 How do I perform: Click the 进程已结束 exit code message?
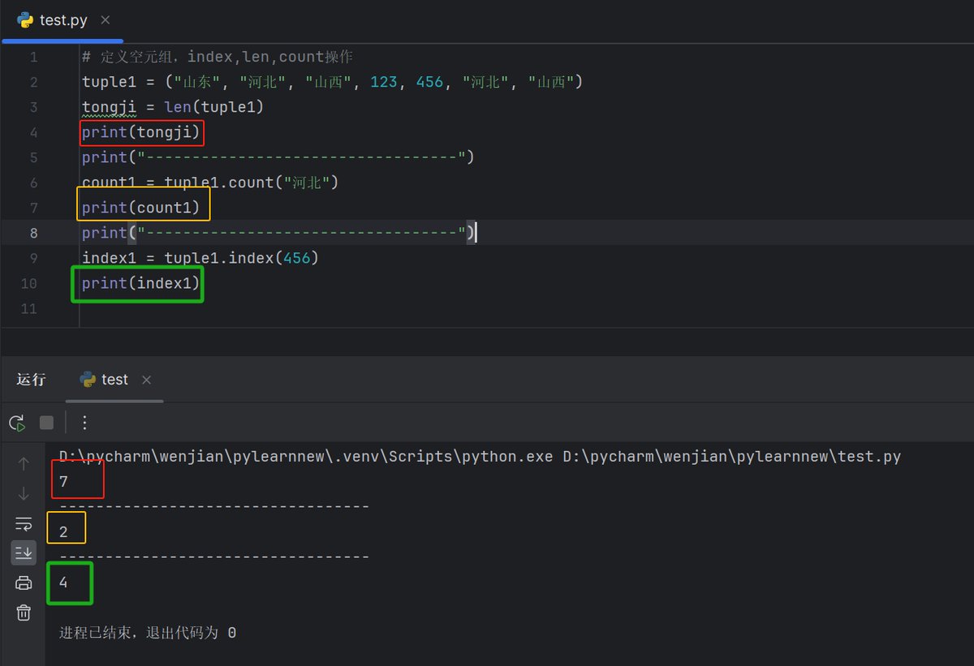(x=148, y=633)
